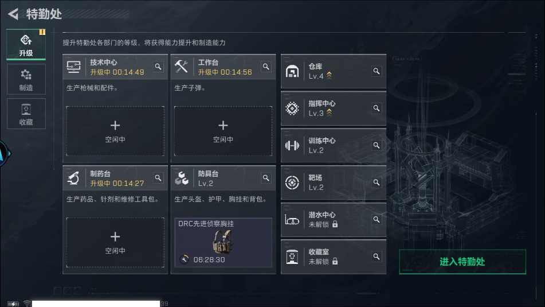Select the DRC先进侦察胸挂 crafting item
This screenshot has width=545, height=307.
tap(223, 242)
